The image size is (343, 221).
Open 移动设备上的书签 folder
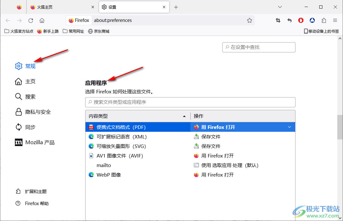point(321,31)
